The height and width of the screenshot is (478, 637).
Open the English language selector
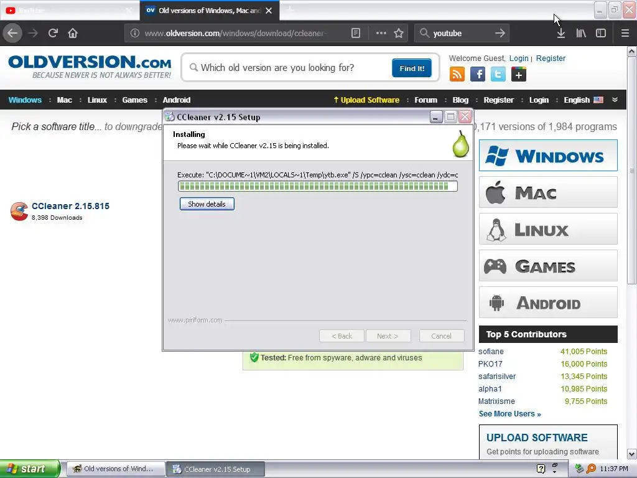click(x=584, y=100)
